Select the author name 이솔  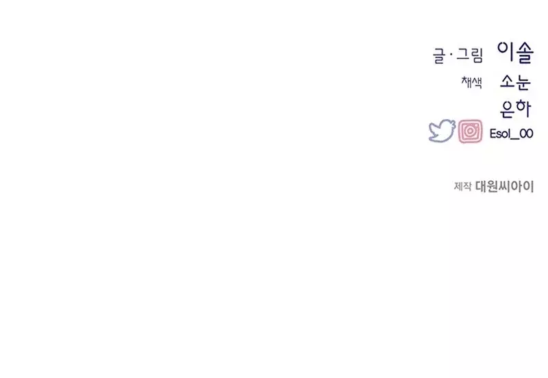[516, 53]
